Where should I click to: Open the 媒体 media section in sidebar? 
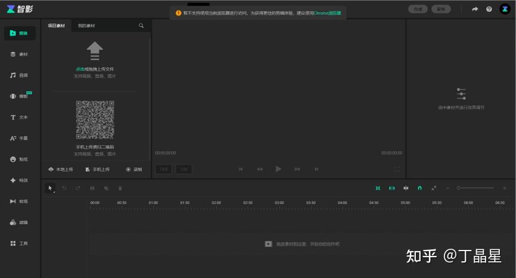[x=20, y=33]
